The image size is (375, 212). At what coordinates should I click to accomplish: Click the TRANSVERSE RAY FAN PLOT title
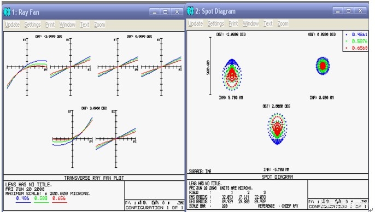click(x=94, y=178)
